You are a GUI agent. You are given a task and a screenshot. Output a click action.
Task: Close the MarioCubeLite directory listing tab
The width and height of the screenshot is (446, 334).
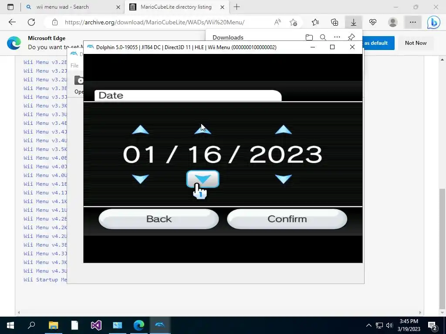coord(223,7)
